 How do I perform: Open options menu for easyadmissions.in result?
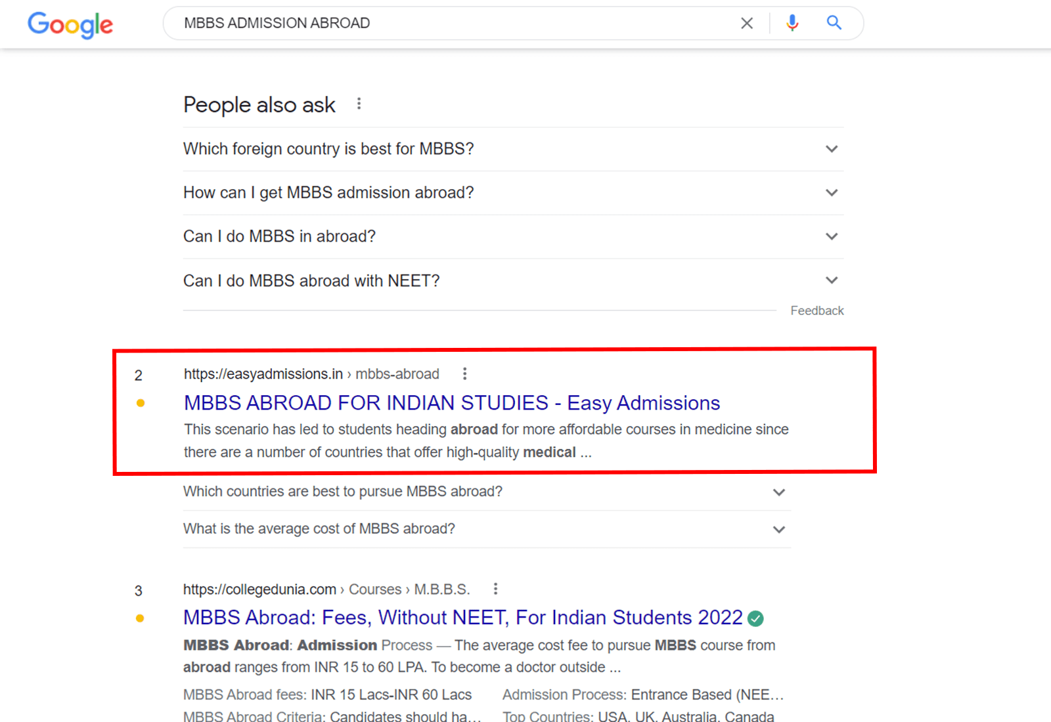coord(464,373)
